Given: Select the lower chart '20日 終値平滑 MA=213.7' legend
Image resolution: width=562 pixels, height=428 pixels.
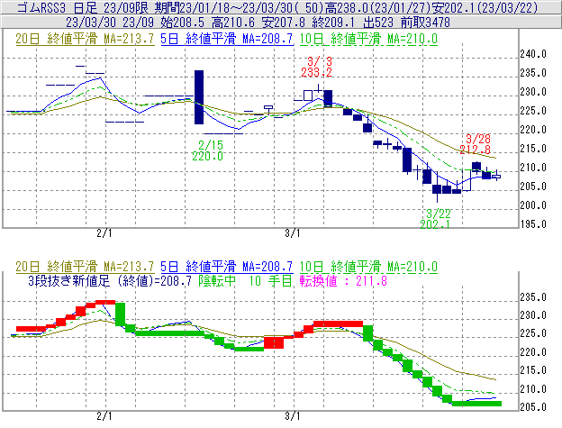Looking at the screenshot, I should 85,267.
